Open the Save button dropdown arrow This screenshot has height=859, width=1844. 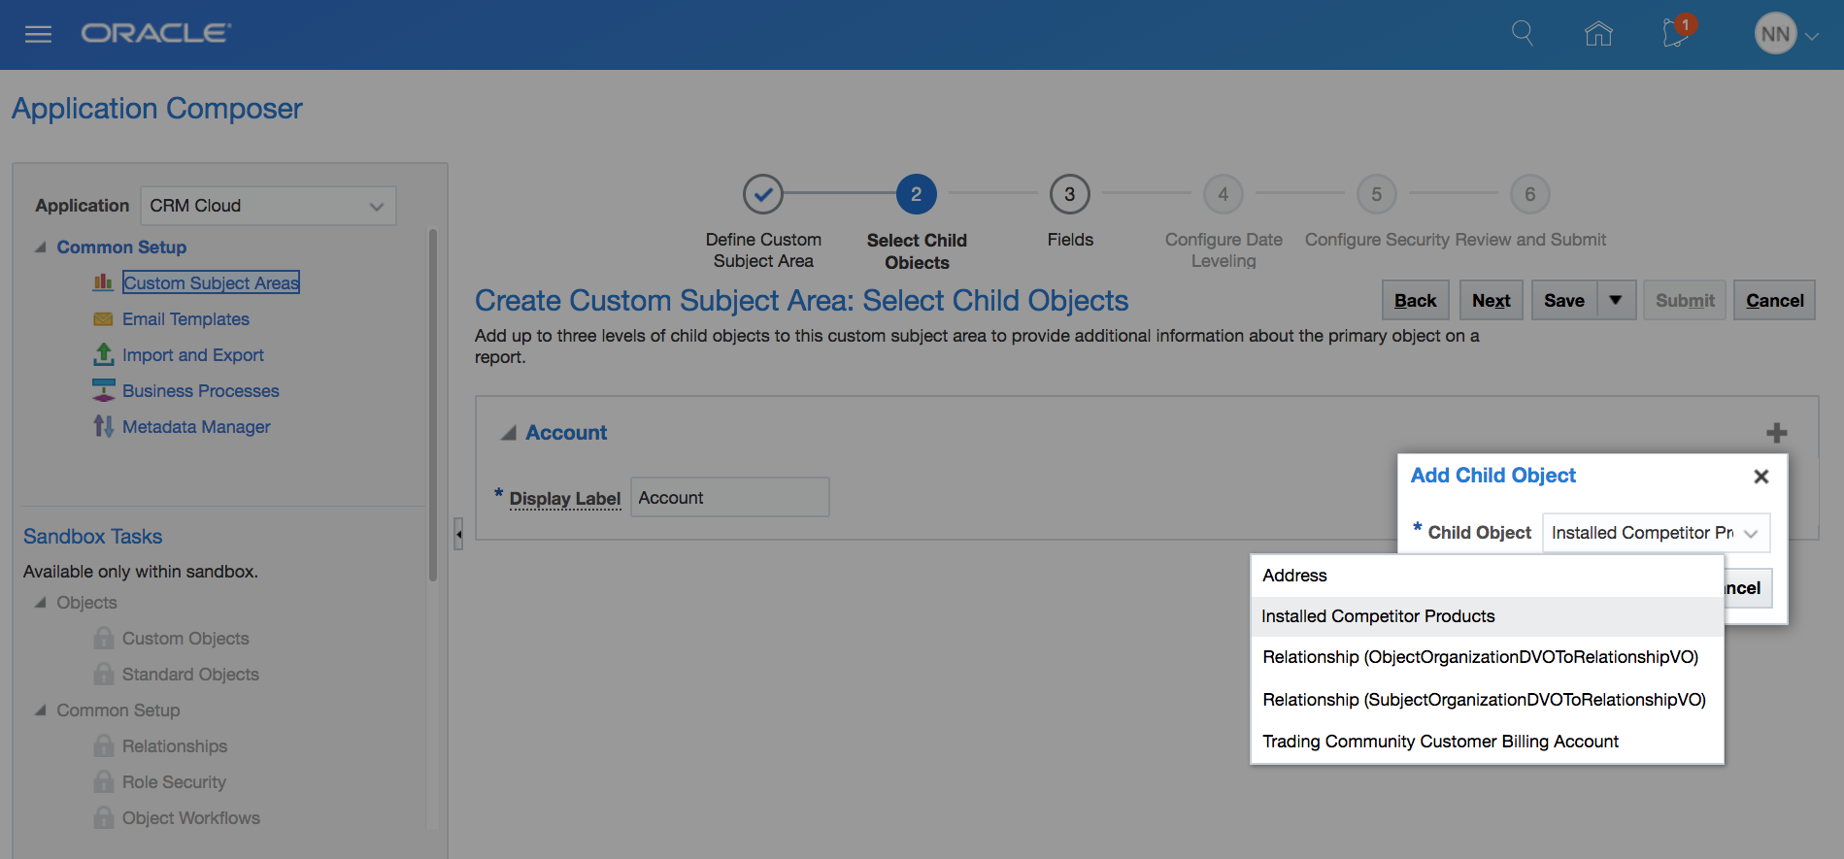pyautogui.click(x=1616, y=301)
